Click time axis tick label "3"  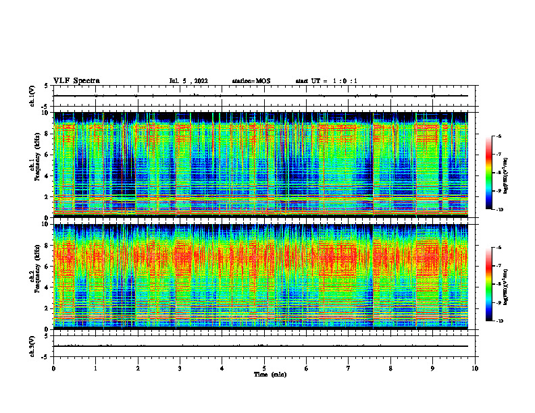(180, 368)
